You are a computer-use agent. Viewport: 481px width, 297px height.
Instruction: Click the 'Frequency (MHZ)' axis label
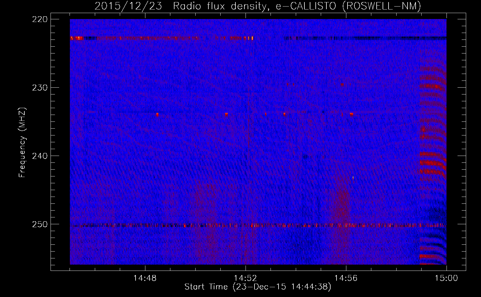tap(22, 143)
